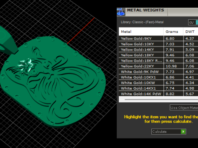Select the White Gold:10KW row

click(158, 83)
